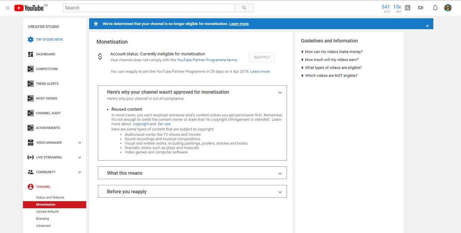Click the Try Studio Beta gear icon
461x233 pixels.
[31, 40]
